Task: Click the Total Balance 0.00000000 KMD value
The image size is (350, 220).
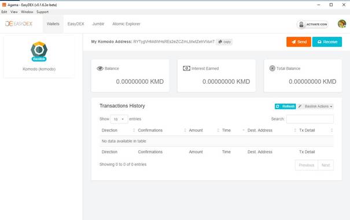Action: pyautogui.click(x=312, y=81)
